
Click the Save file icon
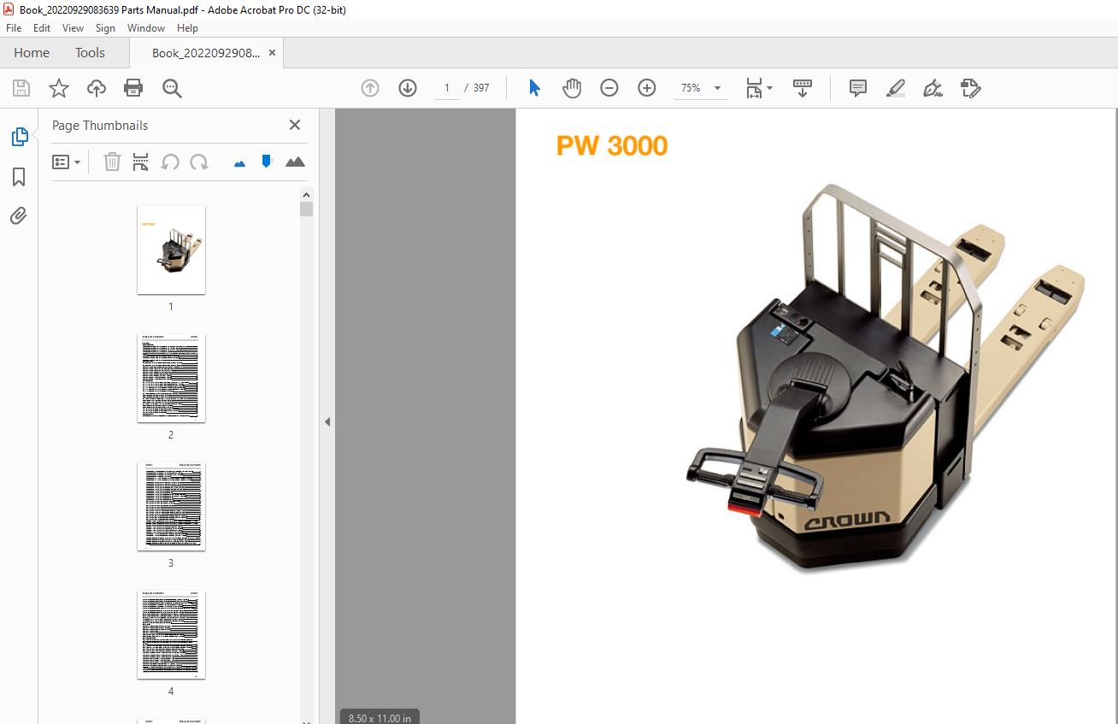click(x=21, y=88)
